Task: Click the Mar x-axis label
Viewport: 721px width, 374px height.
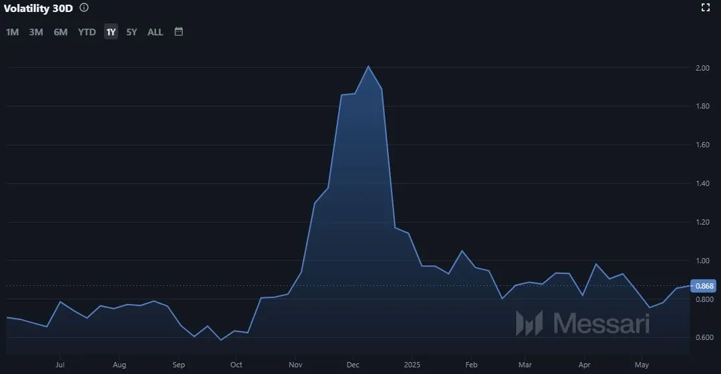Action: 525,365
